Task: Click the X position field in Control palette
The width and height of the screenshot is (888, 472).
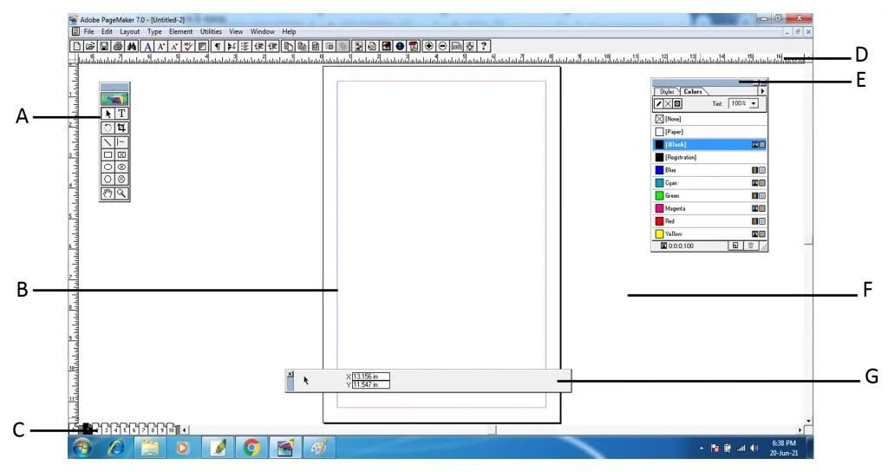Action: tap(371, 377)
